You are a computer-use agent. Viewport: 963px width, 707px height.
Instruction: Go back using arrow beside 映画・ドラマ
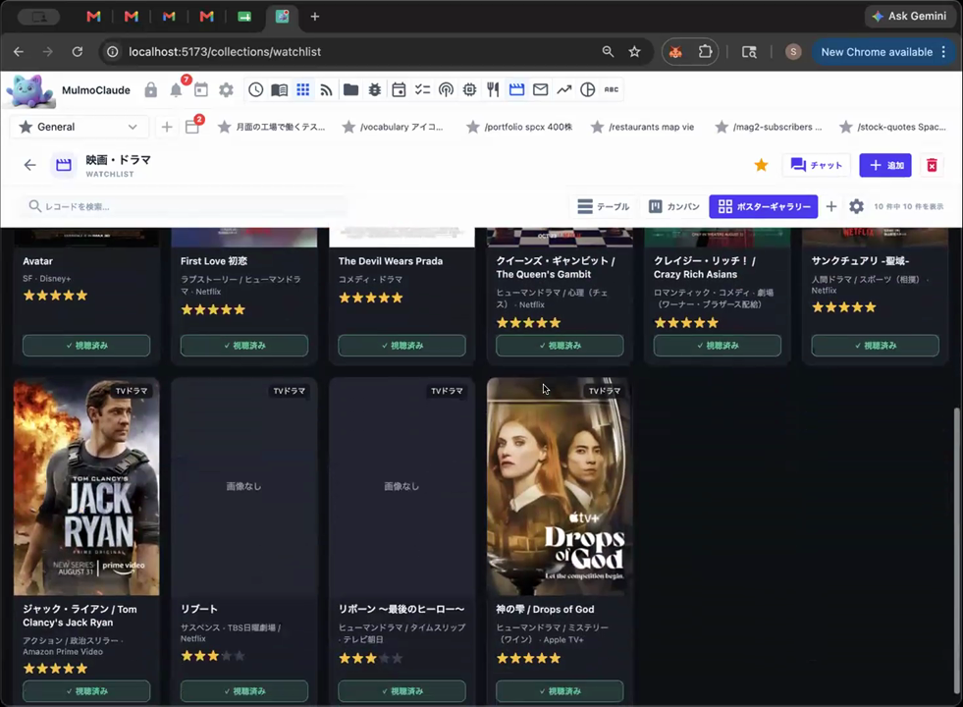pyautogui.click(x=29, y=165)
